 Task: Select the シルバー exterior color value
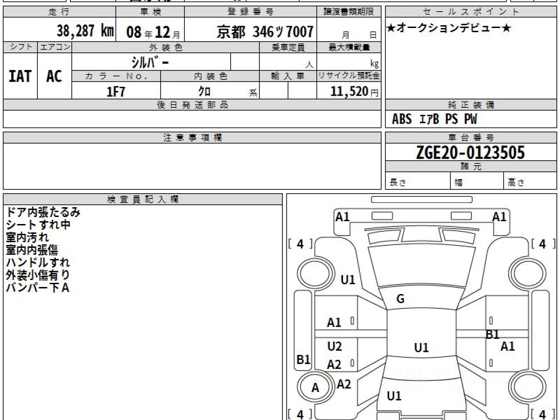pos(150,62)
